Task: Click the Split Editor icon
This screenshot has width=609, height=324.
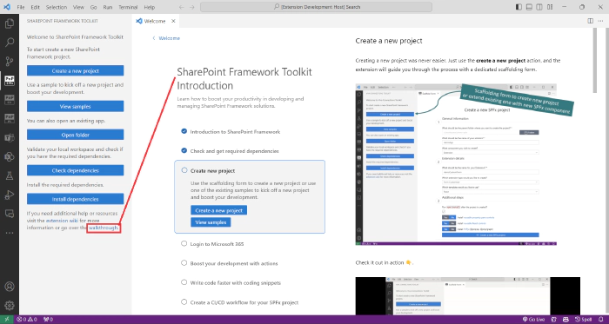Action: click(591, 21)
